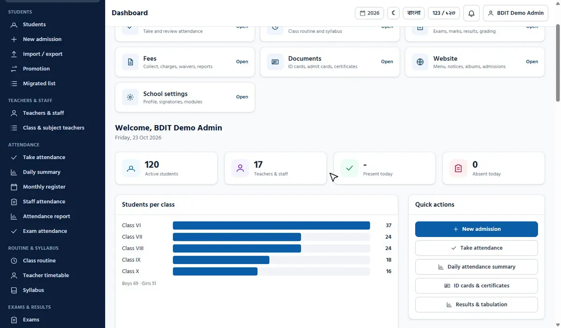Open Syllabus in sidebar

[x=52, y=290]
